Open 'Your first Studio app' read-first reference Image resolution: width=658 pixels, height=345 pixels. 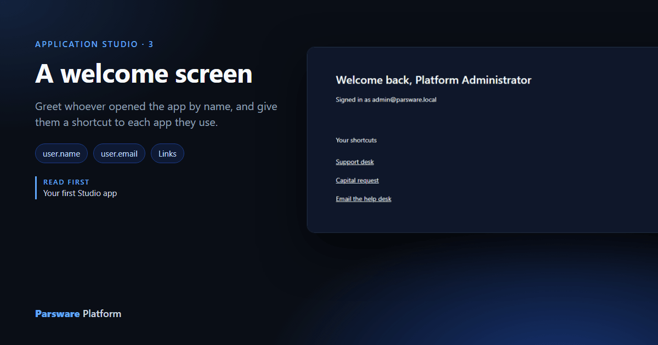point(80,193)
